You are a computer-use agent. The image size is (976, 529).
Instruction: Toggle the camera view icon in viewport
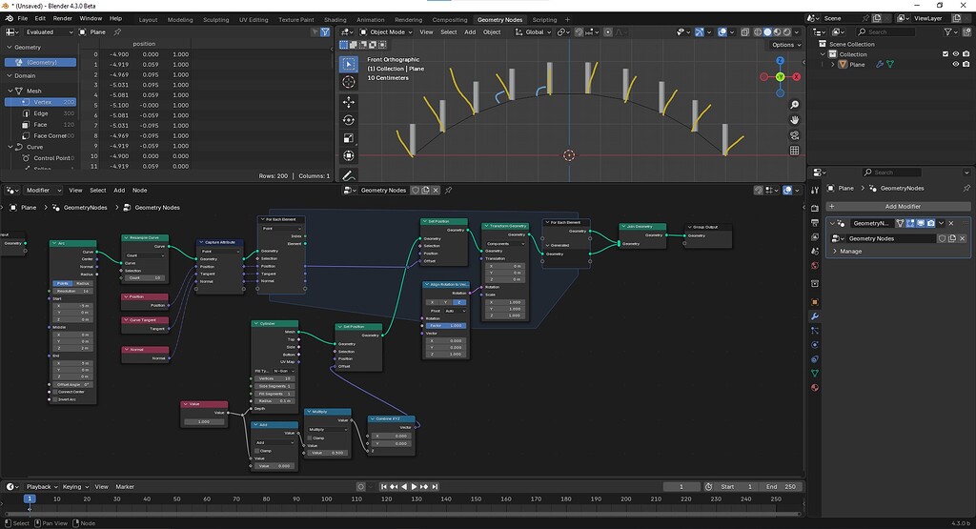click(794, 135)
